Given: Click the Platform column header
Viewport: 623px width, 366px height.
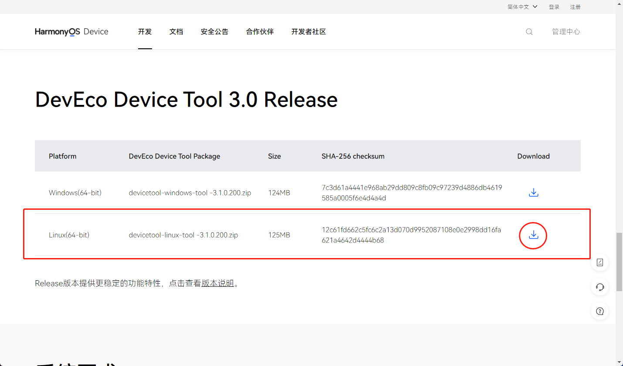Looking at the screenshot, I should 62,156.
